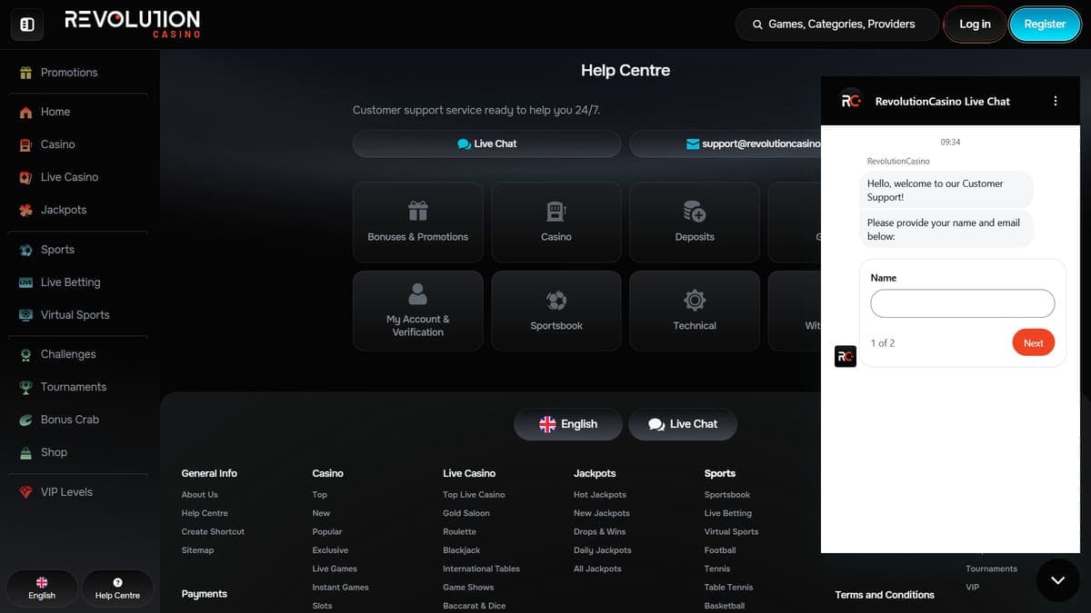Screen dimensions: 1091x613
Task: Open Promotions gift icon in sidebar
Action: (x=26, y=73)
